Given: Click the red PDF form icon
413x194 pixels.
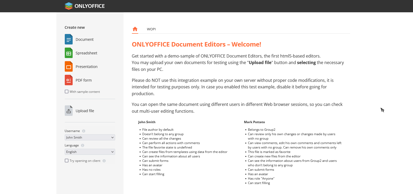Looking at the screenshot, I should pyautogui.click(x=69, y=80).
